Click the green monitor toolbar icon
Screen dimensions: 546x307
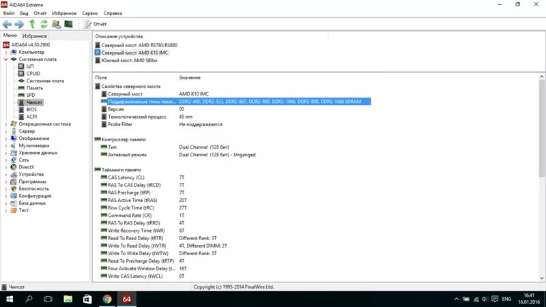[x=69, y=24]
